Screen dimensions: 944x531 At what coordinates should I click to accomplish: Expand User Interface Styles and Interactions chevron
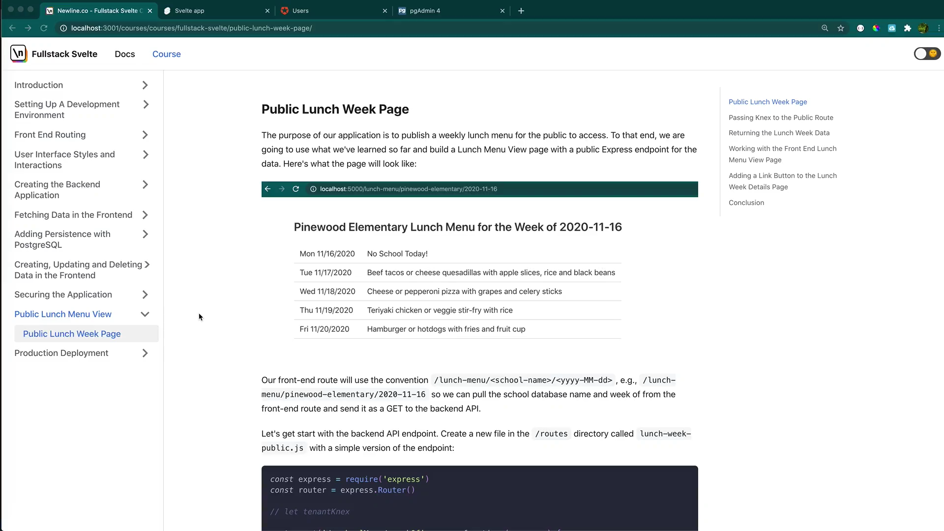[146, 154]
